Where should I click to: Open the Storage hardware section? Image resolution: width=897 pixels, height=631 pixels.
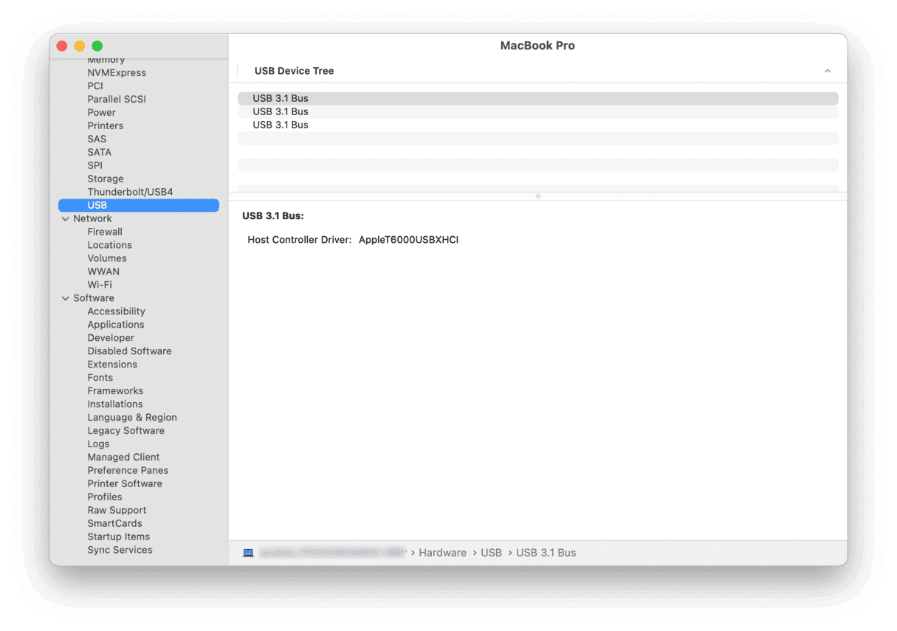point(105,179)
